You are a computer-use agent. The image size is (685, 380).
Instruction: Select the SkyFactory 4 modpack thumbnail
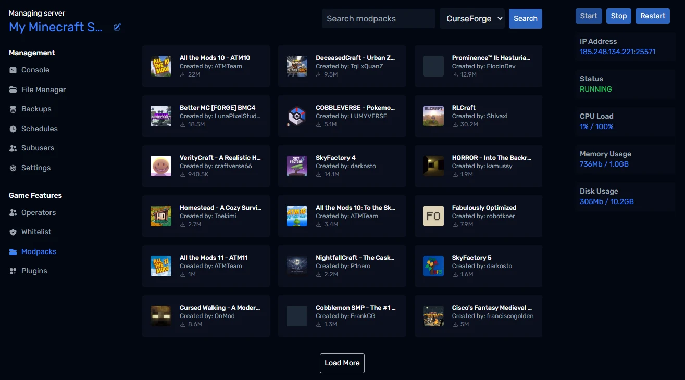click(297, 166)
